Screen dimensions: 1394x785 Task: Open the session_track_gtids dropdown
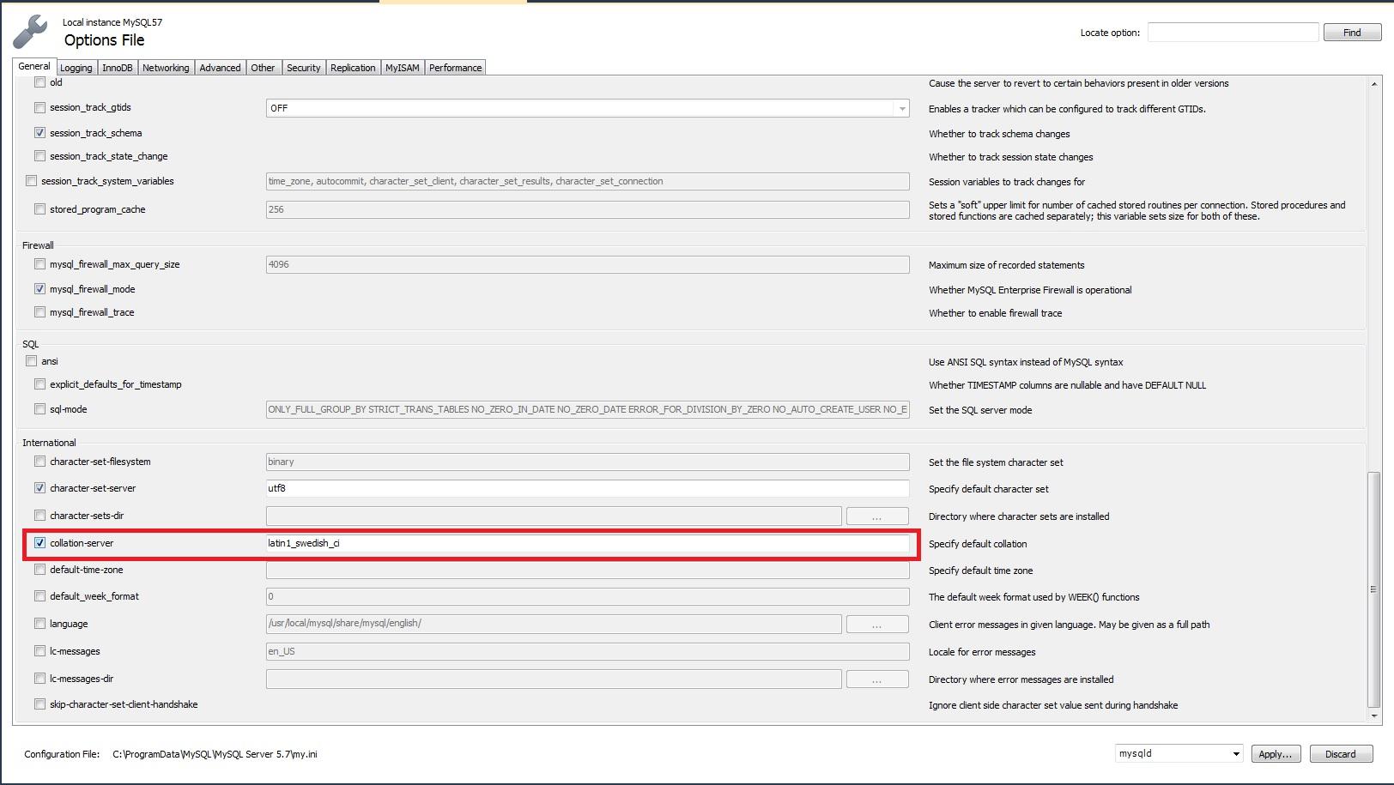tap(900, 108)
